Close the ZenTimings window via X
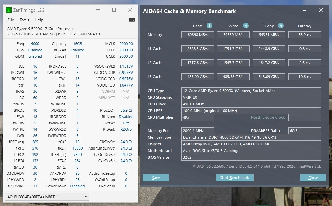This screenshot has height=206, width=332. coord(130,10)
